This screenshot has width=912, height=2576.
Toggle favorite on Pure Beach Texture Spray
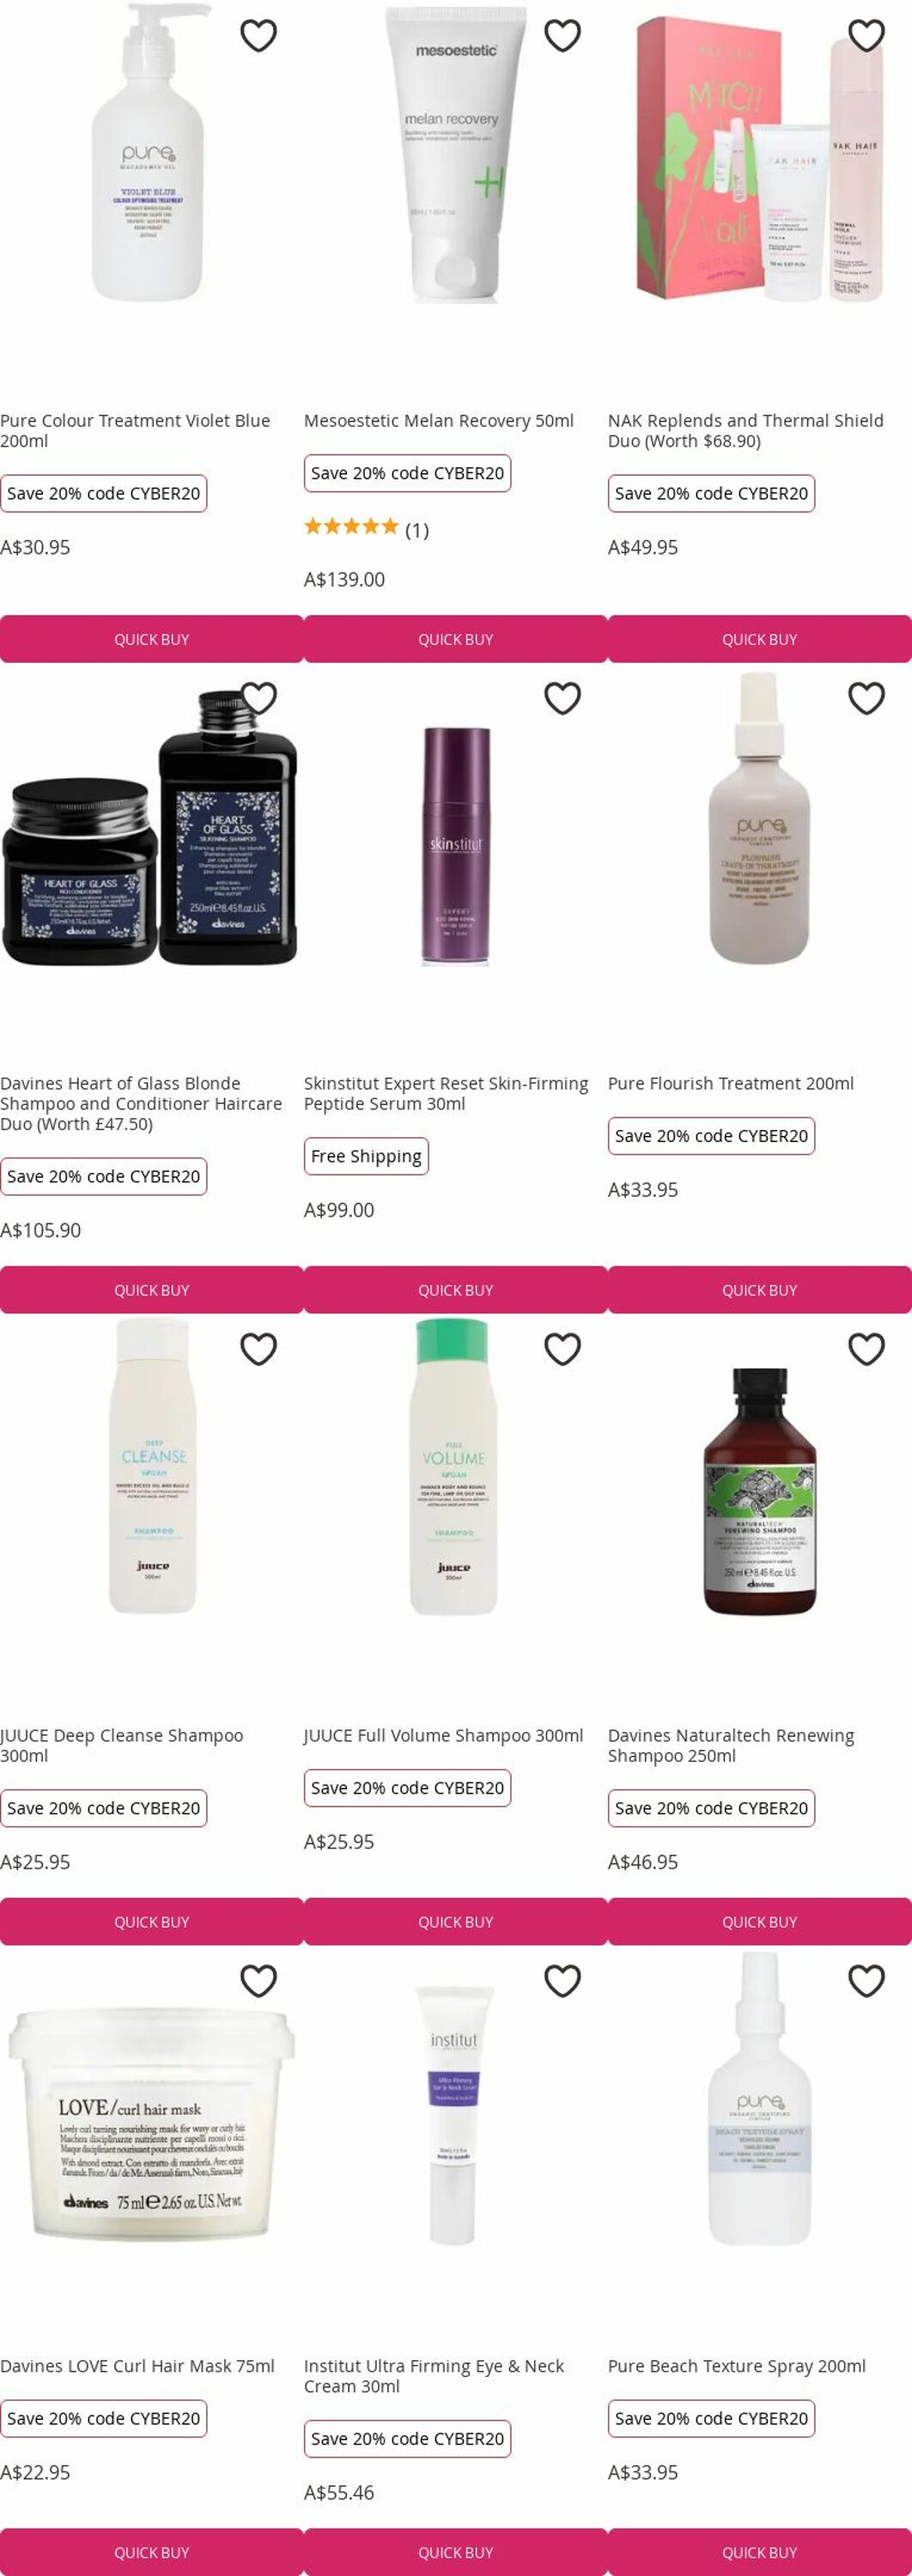coord(866,1980)
